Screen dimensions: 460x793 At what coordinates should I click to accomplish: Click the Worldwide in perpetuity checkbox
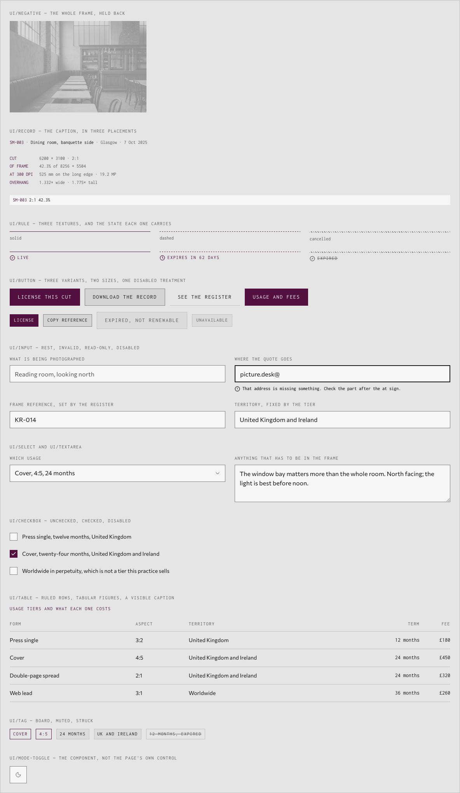pyautogui.click(x=14, y=571)
